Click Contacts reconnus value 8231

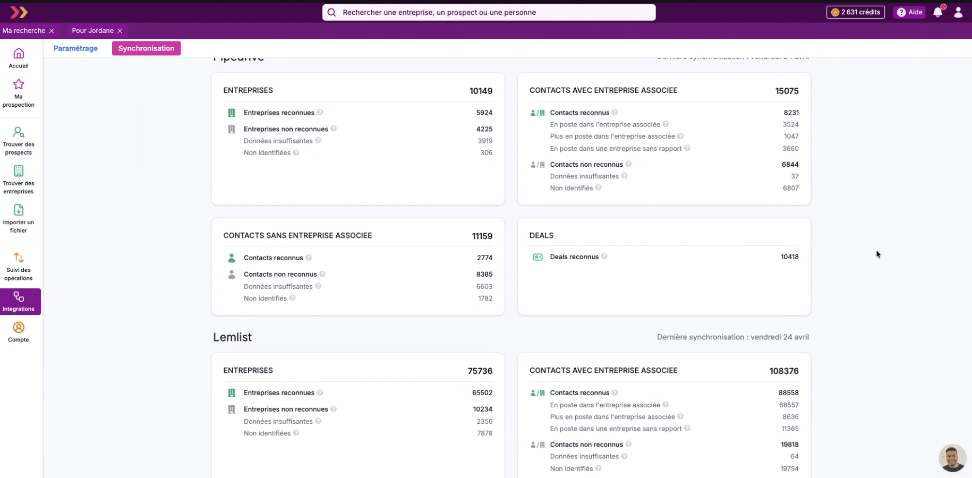click(791, 113)
